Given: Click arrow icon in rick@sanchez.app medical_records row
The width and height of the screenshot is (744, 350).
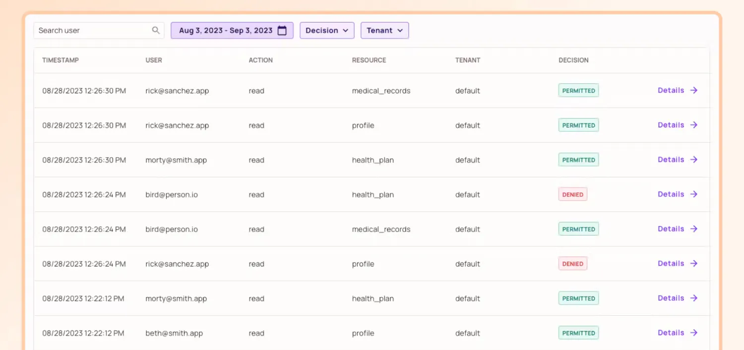Looking at the screenshot, I should coord(694,90).
